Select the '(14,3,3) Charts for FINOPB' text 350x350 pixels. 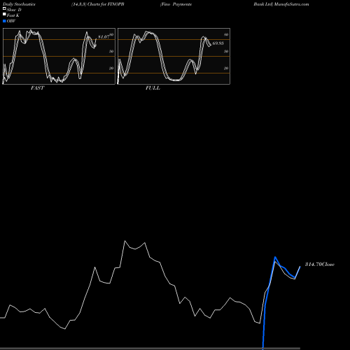[x=98, y=4]
